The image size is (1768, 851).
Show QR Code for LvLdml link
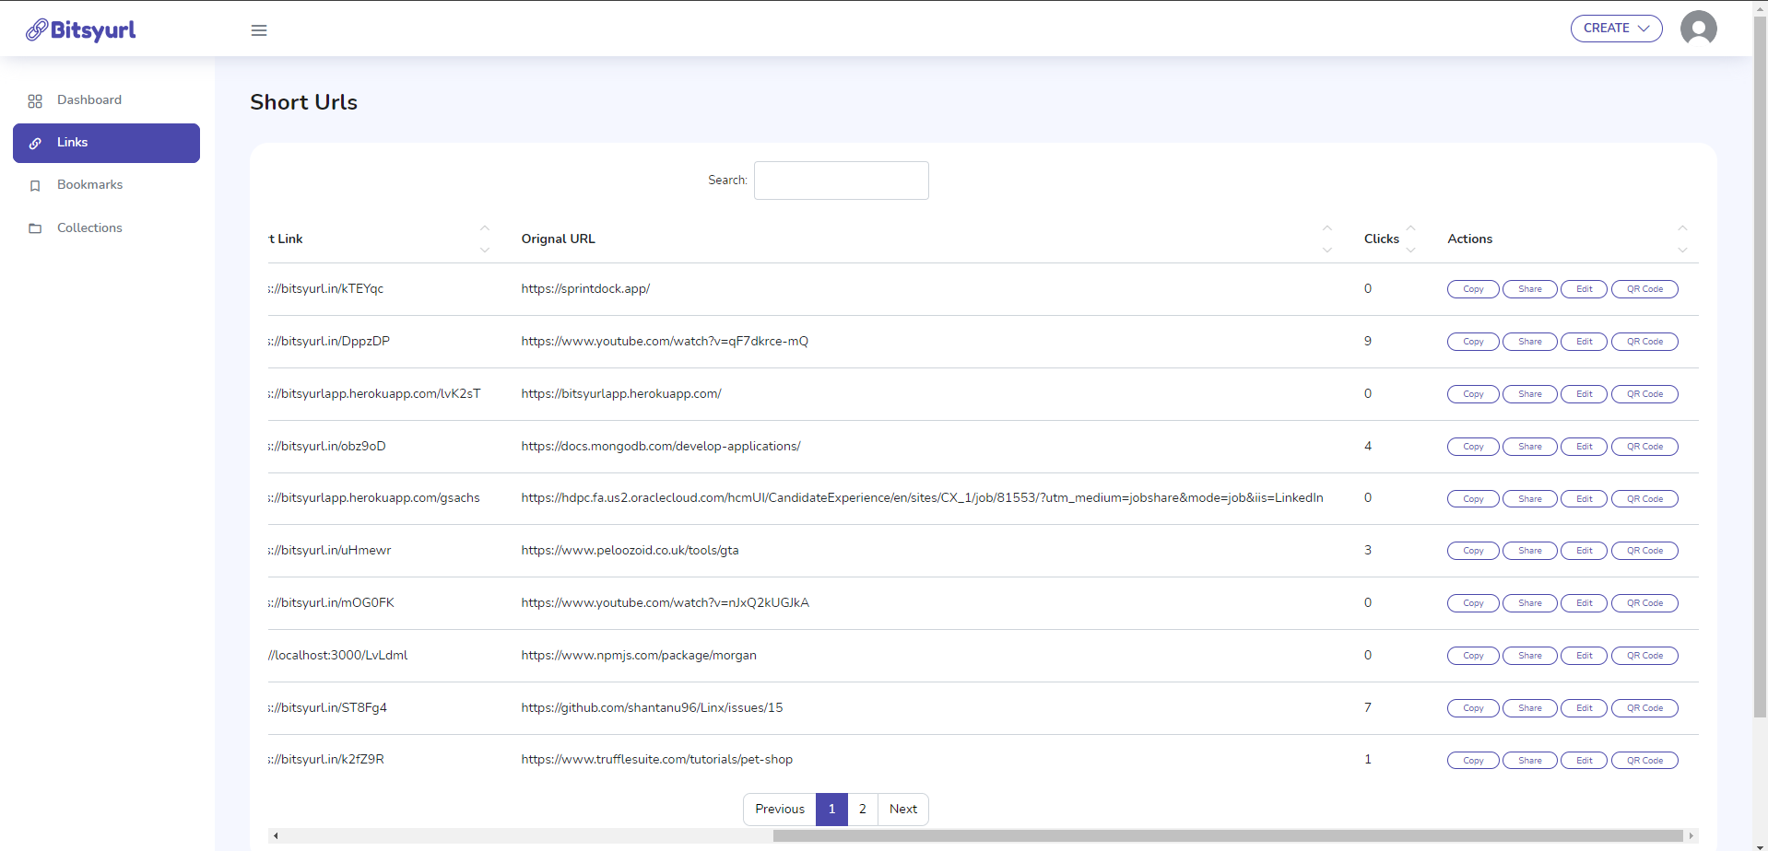(1644, 656)
